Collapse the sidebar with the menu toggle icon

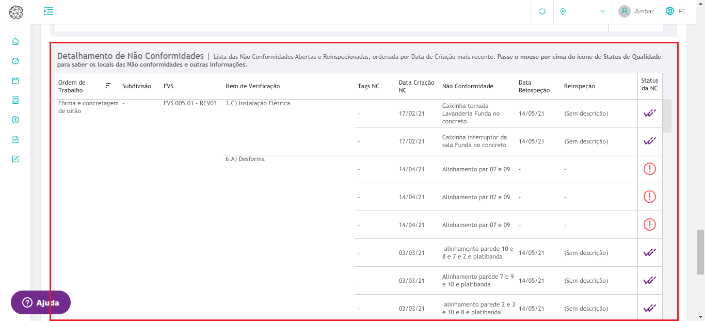pyautogui.click(x=49, y=11)
